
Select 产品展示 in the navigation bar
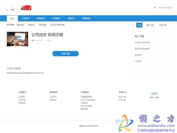point(56,19)
